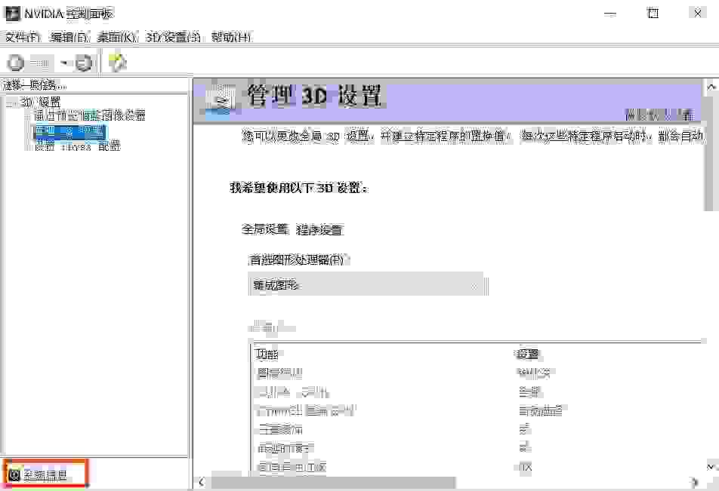Viewport: 719px width, 491px height.
Task: Open the 桌面(K) menu
Action: [116, 37]
